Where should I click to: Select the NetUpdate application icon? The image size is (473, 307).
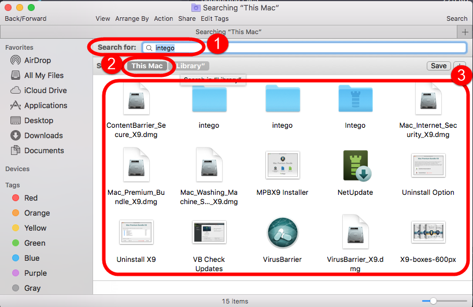pos(355,166)
